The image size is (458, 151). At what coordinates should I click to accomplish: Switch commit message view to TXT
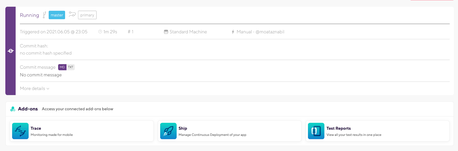click(70, 67)
